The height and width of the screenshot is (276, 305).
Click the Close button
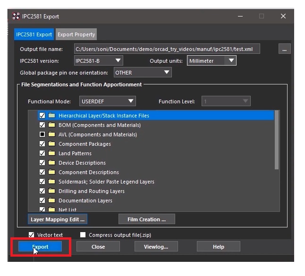[98, 247]
